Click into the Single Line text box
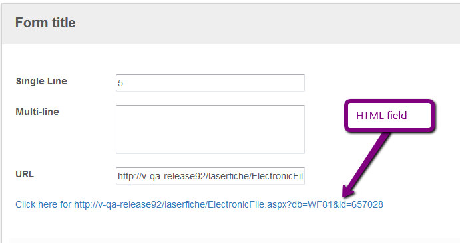 pyautogui.click(x=210, y=83)
